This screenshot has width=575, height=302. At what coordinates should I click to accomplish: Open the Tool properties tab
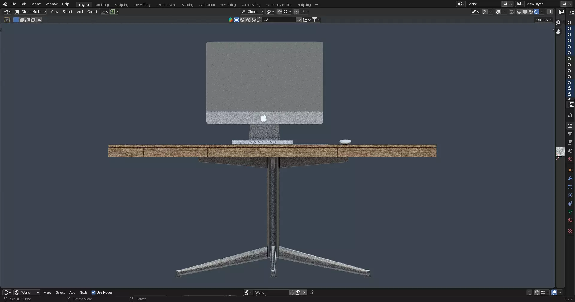coord(570,115)
